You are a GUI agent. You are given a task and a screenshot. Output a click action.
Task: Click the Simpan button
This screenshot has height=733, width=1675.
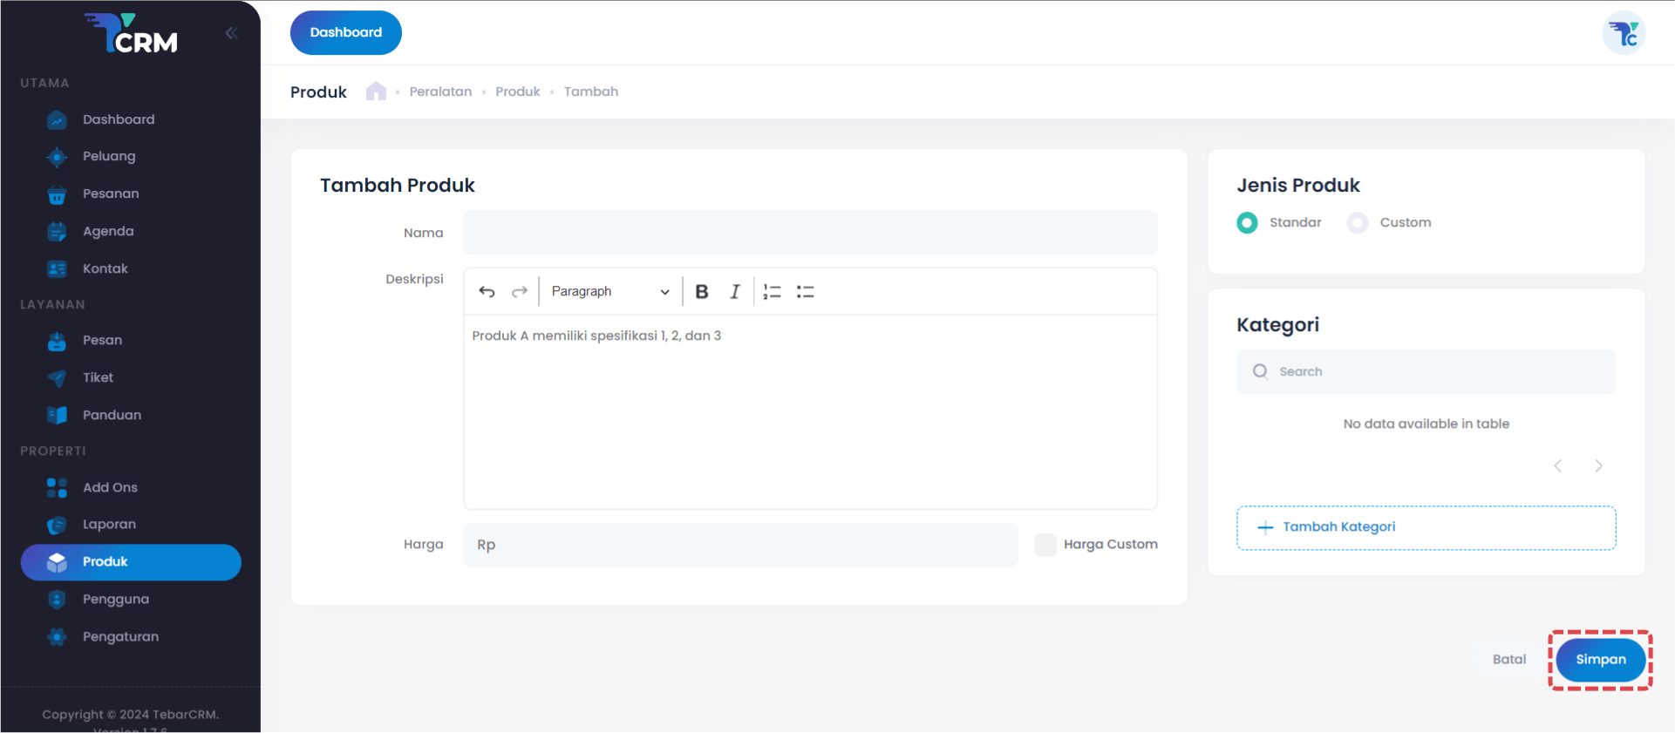tap(1600, 660)
